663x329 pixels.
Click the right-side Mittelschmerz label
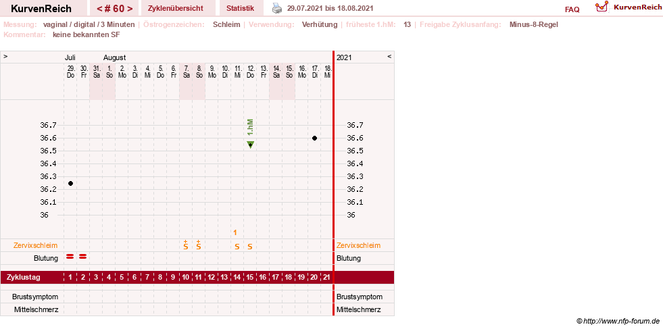[x=359, y=309]
